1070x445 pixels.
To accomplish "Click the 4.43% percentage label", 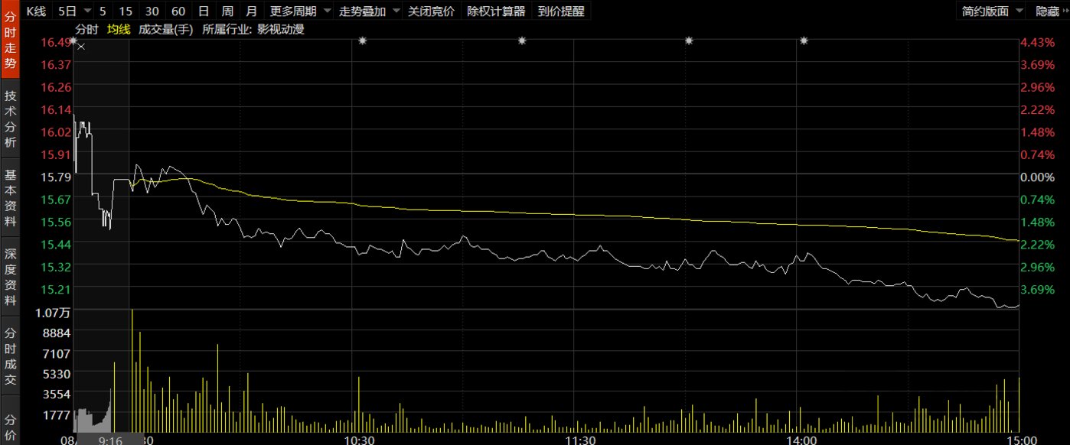I will (x=1038, y=42).
